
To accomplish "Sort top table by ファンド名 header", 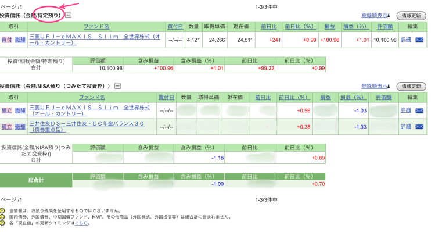I will [96, 27].
